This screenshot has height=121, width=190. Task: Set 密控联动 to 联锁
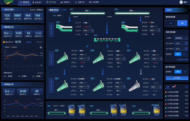tap(184, 72)
